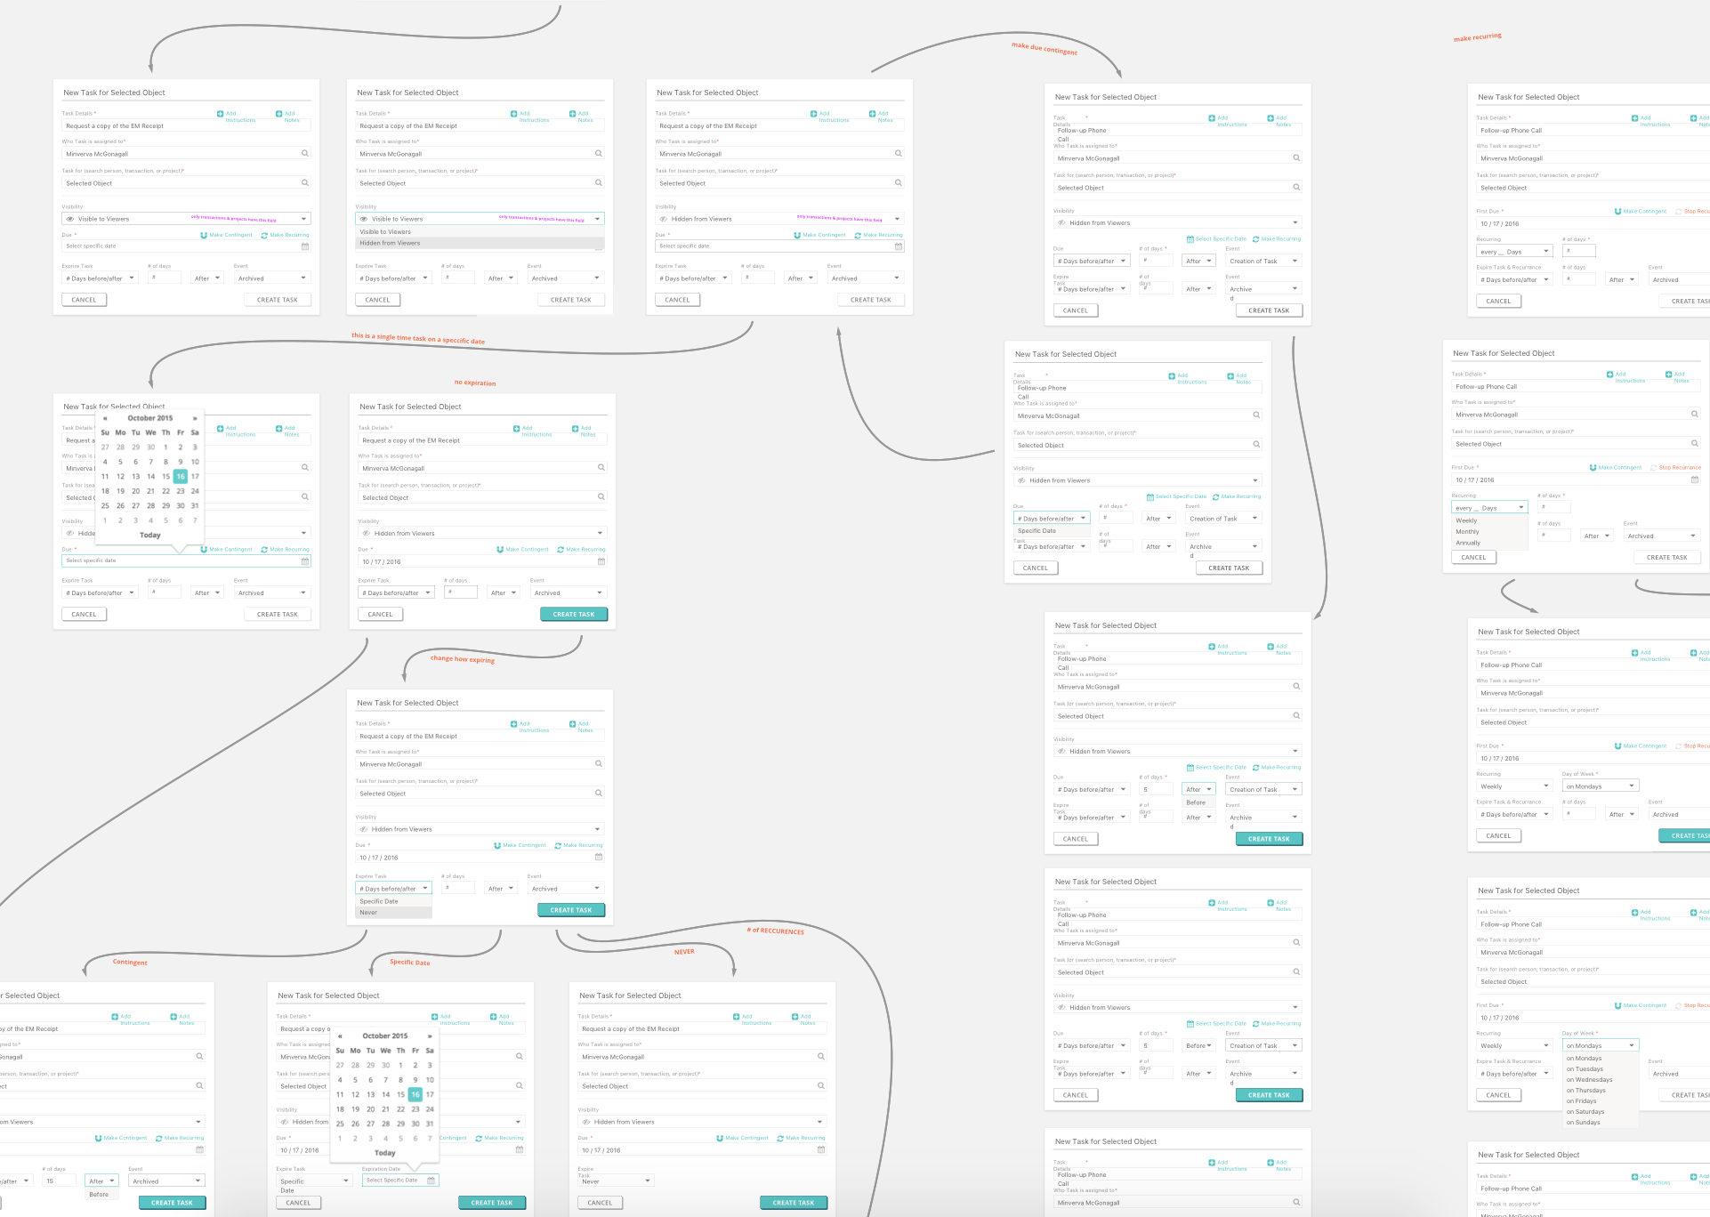Click CREATE TASK in dialog with Expire Task 'Never'
This screenshot has height=1217, width=1710.
coord(794,1203)
